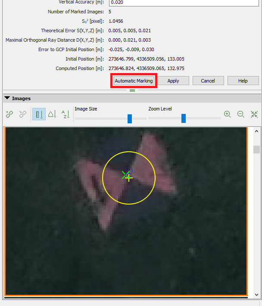Sort images alphabetically with A-Z icon
The image size is (262, 306).
coord(65,114)
